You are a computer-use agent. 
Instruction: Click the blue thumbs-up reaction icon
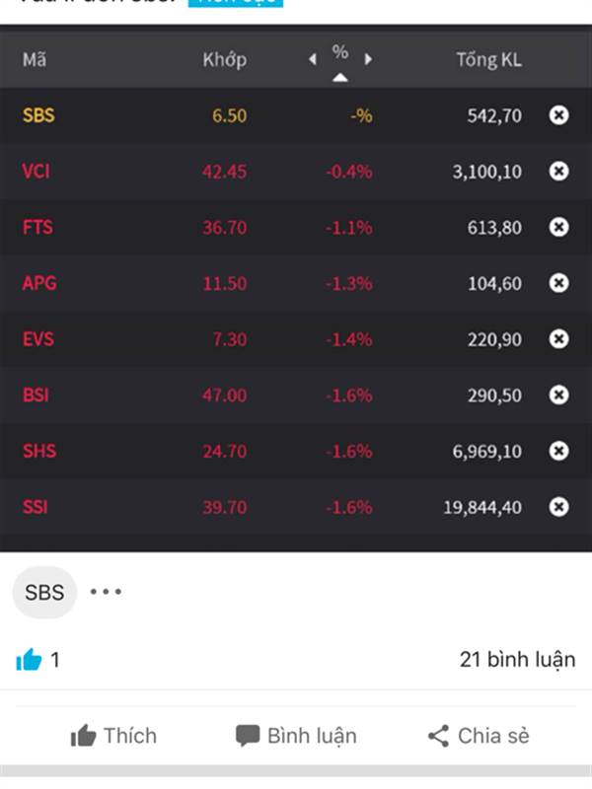click(29, 659)
